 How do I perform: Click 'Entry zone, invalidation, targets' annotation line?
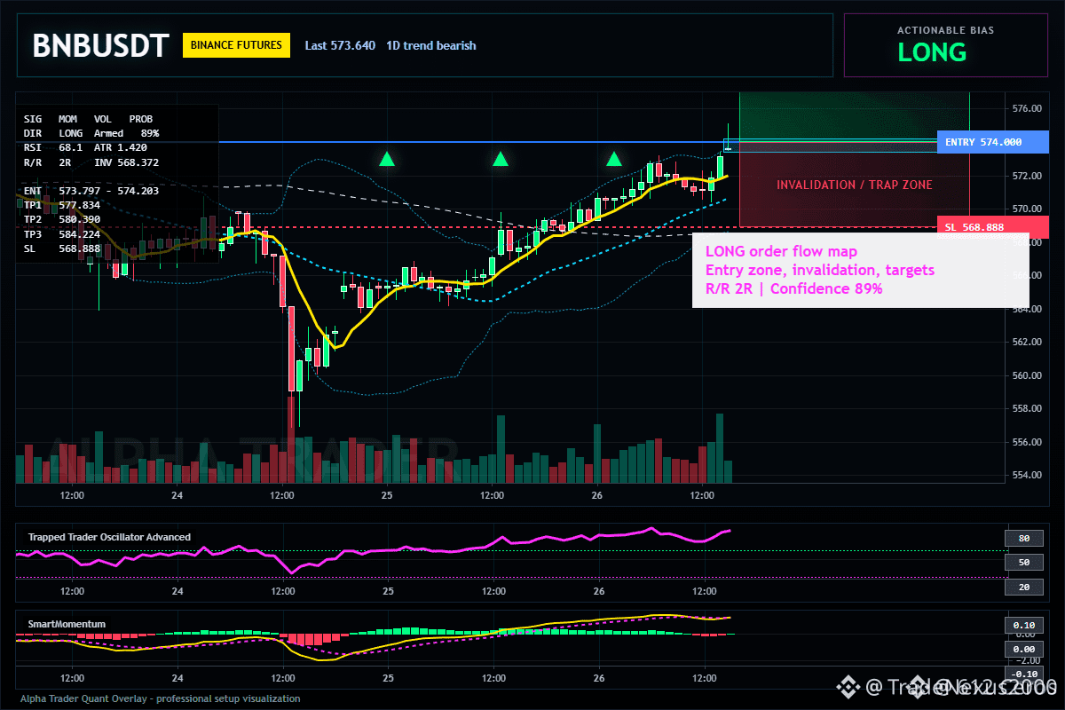pyautogui.click(x=819, y=270)
